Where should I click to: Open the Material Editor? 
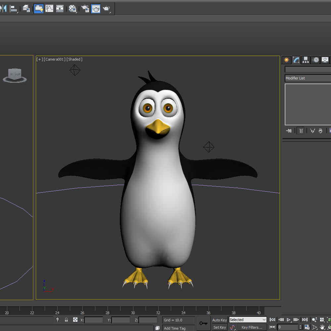point(72,9)
